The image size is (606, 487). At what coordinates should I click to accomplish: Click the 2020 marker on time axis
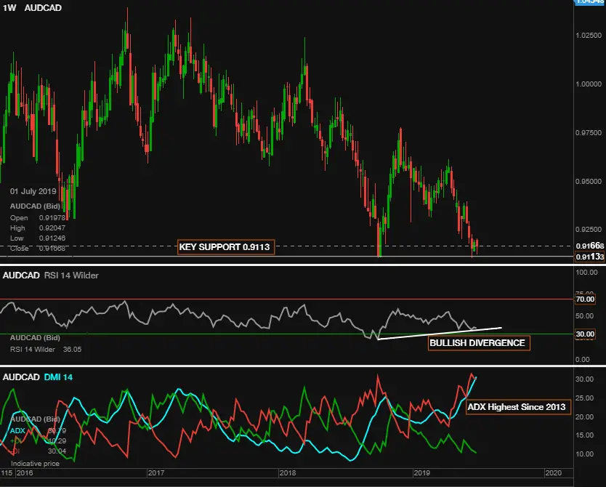coord(553,472)
